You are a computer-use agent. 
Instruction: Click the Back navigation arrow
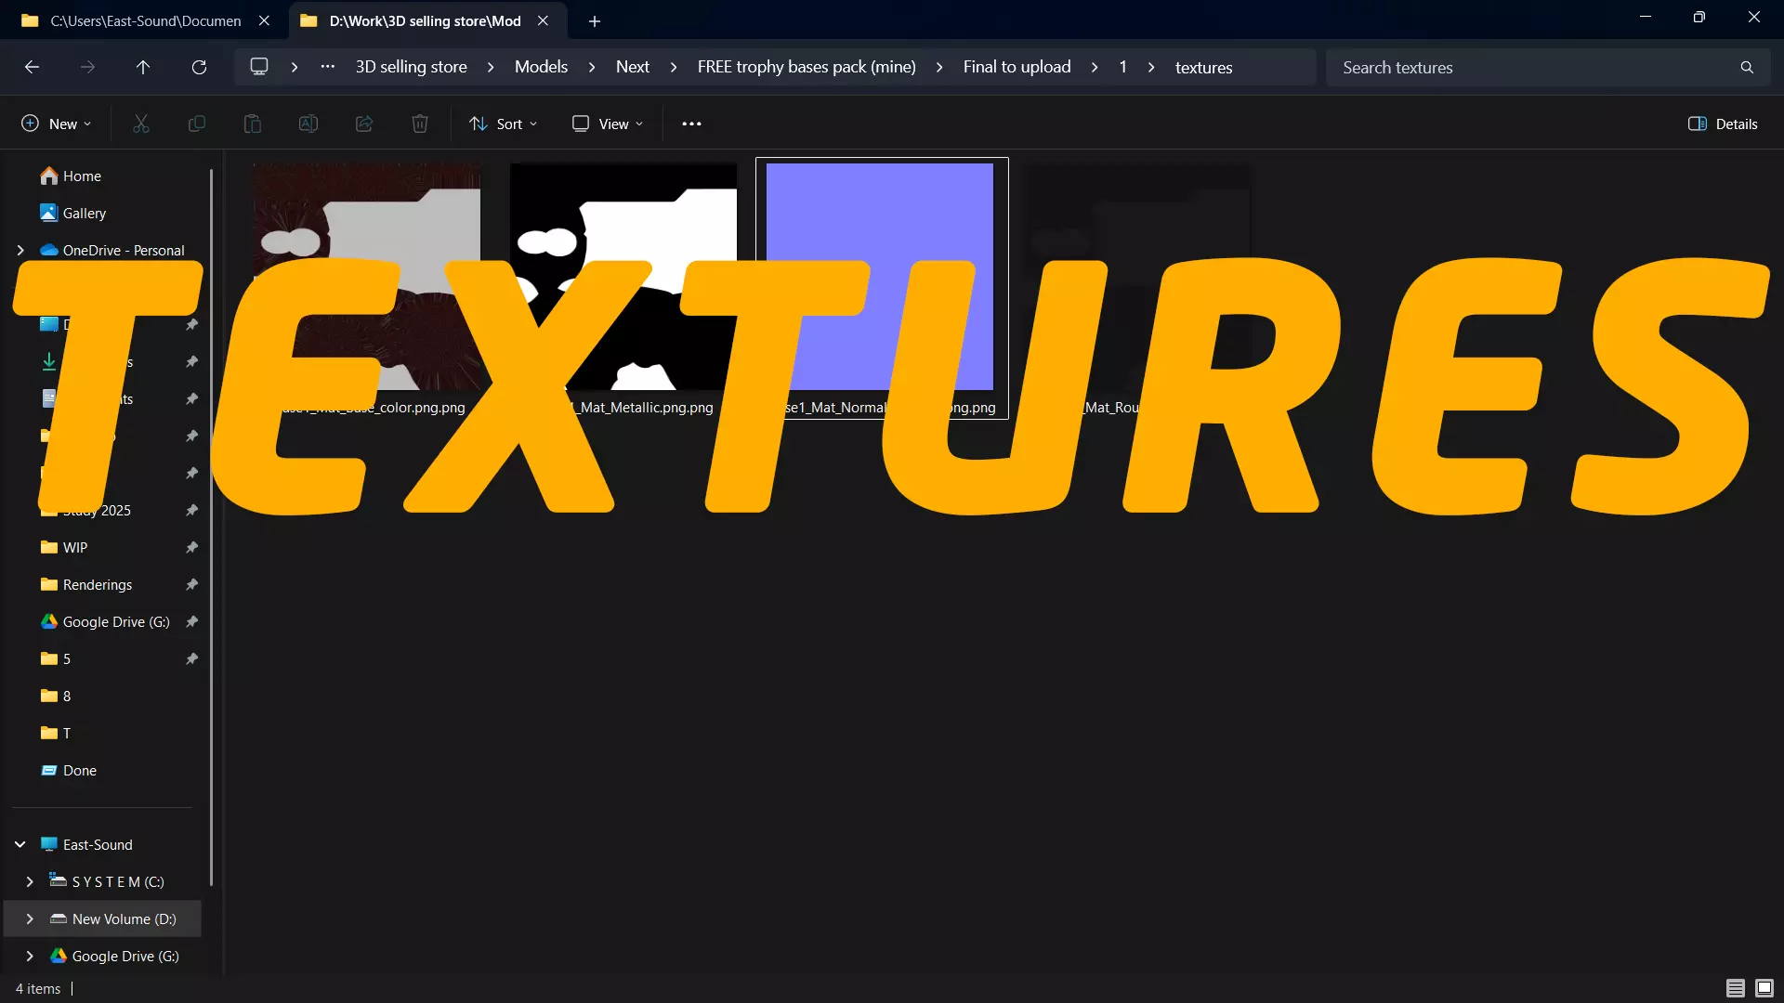click(32, 67)
